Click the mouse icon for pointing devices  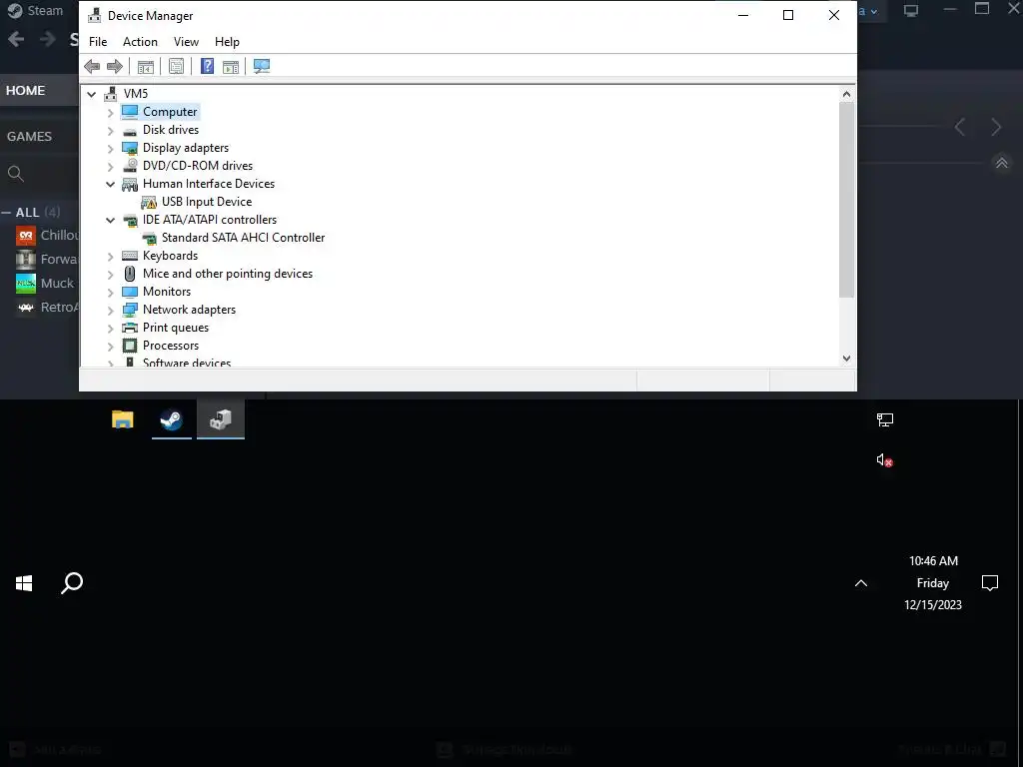click(x=130, y=274)
